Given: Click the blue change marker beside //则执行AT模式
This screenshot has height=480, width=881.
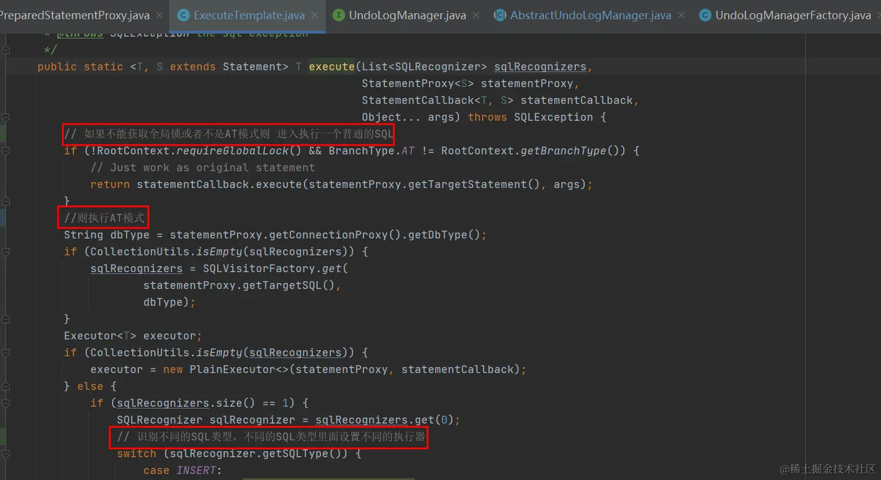Looking at the screenshot, I should [x=2, y=217].
